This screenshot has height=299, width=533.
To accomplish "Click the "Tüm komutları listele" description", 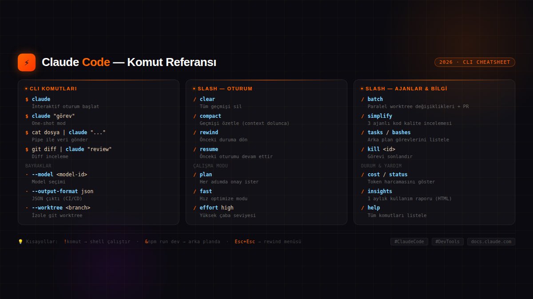I will pos(397,216).
